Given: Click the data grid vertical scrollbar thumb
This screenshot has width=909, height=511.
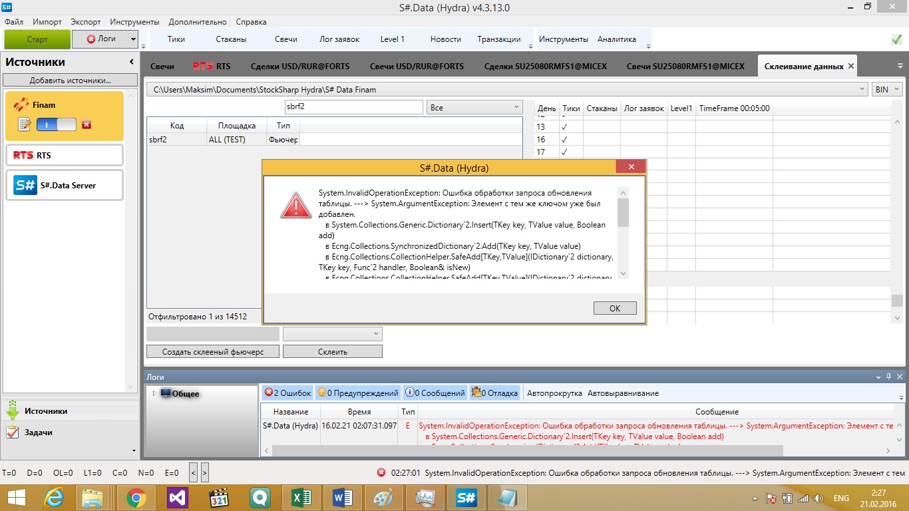Looking at the screenshot, I should click(x=897, y=300).
